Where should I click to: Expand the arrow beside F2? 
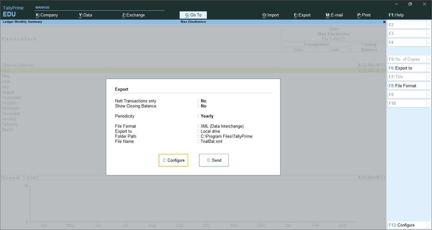pyautogui.click(x=429, y=25)
